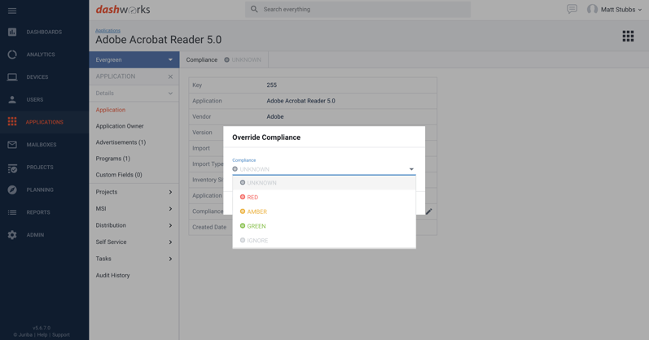The width and height of the screenshot is (649, 340).
Task: Choose IGNORE compliance option
Action: coord(324,240)
